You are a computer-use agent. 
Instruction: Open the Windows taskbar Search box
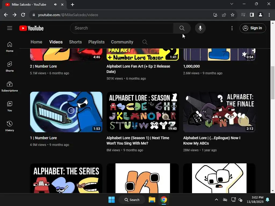tap(132, 200)
